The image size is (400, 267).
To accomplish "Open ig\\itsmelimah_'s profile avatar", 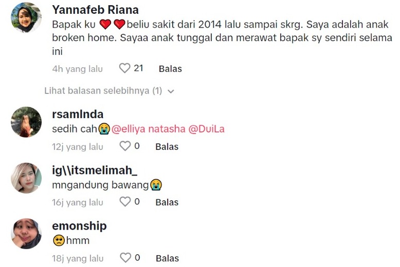I will [x=26, y=178].
